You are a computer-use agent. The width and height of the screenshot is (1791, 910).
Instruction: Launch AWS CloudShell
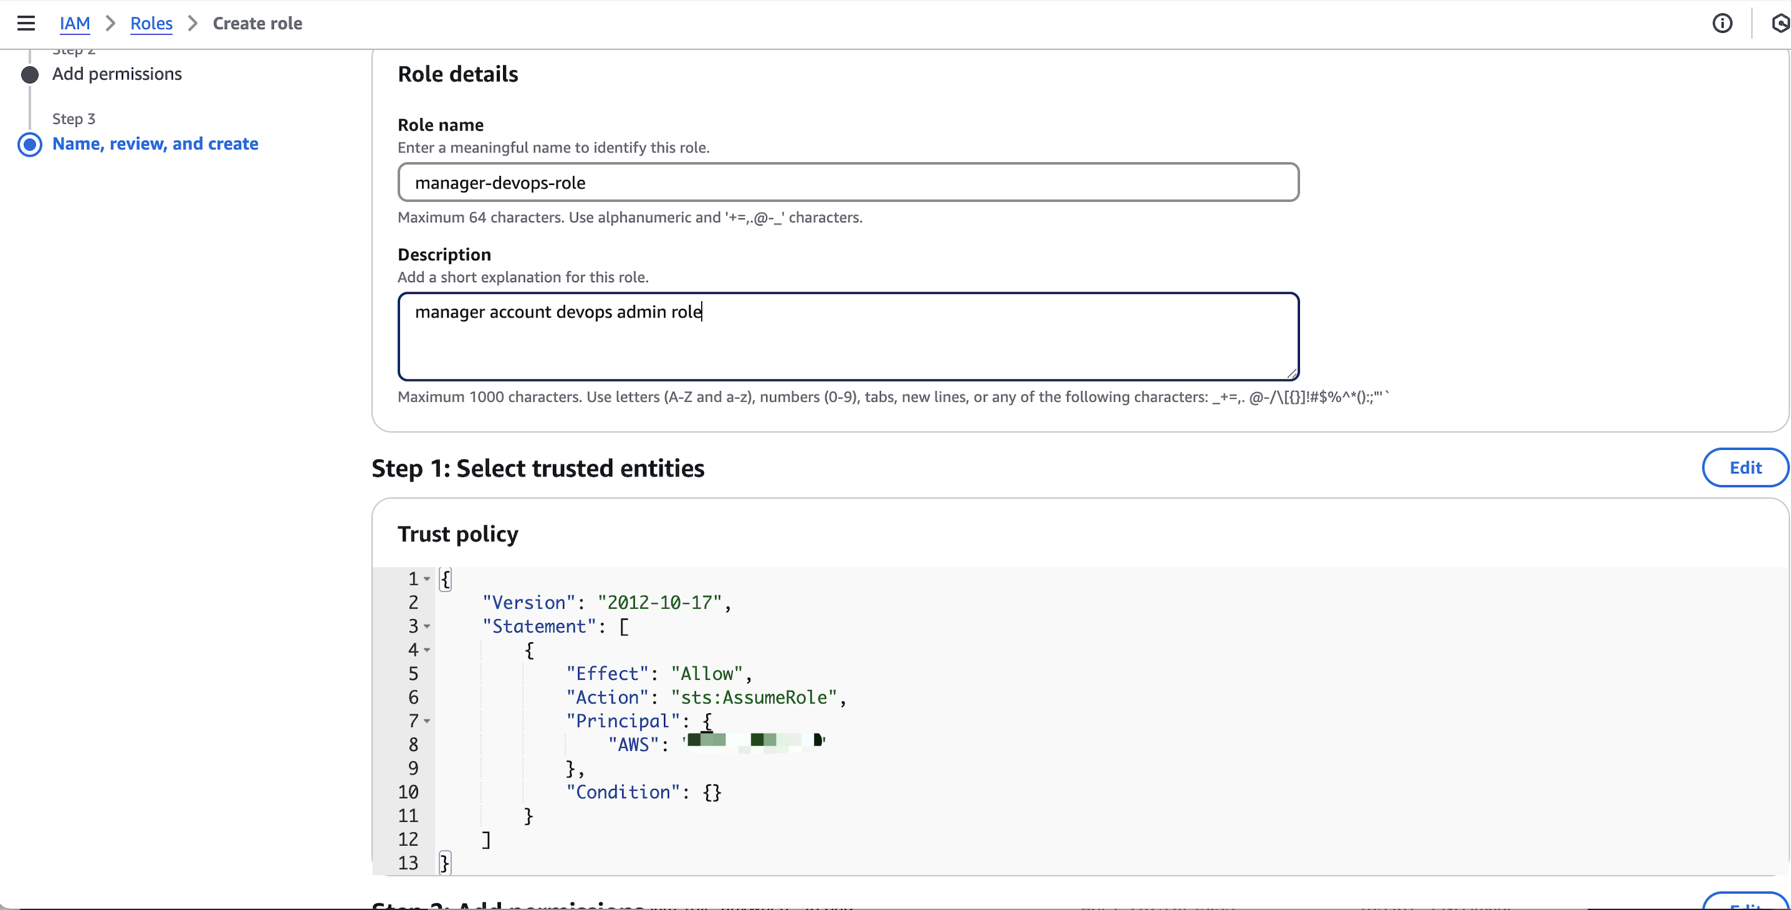[x=1780, y=23]
